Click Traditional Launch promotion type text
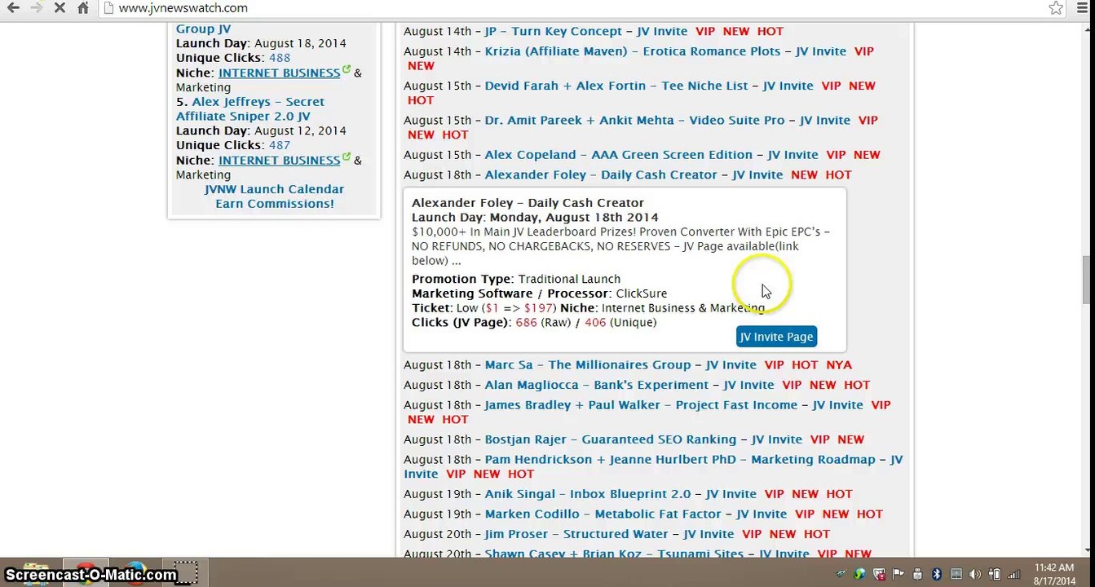The width and height of the screenshot is (1095, 587). 569,279
